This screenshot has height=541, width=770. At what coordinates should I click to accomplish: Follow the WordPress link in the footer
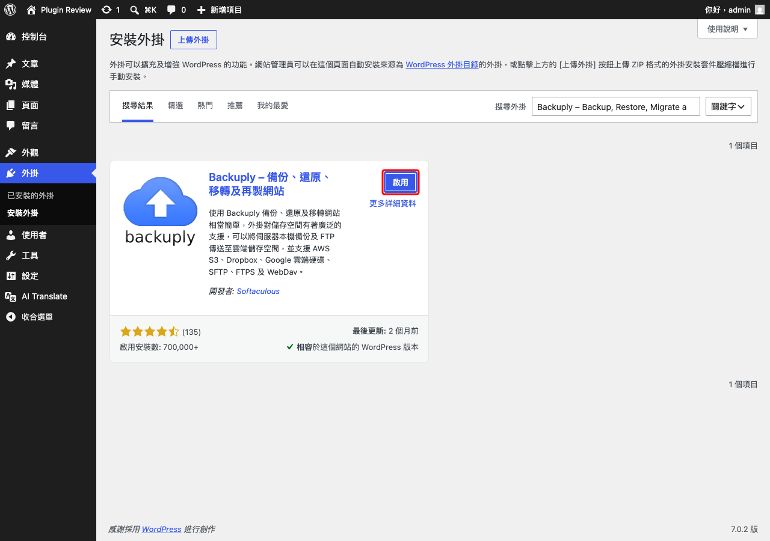[x=161, y=530]
